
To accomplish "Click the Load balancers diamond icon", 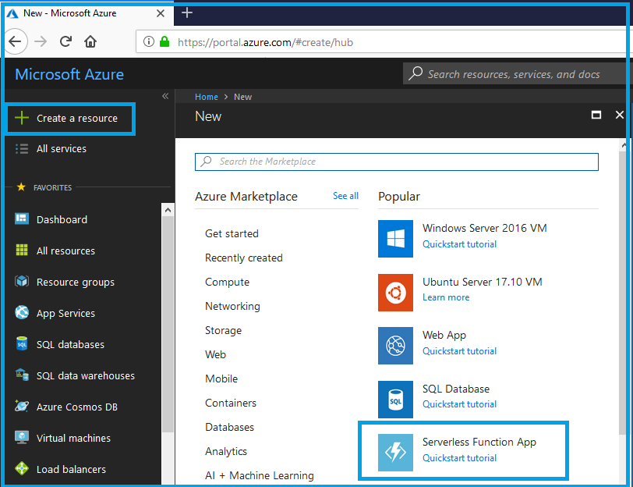I will click(x=21, y=469).
